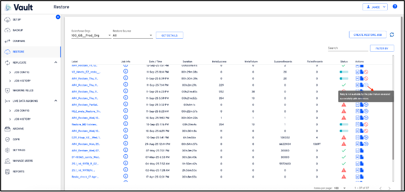
Task: Click the info icon for the Restore_MD job
Action: coord(126,124)
